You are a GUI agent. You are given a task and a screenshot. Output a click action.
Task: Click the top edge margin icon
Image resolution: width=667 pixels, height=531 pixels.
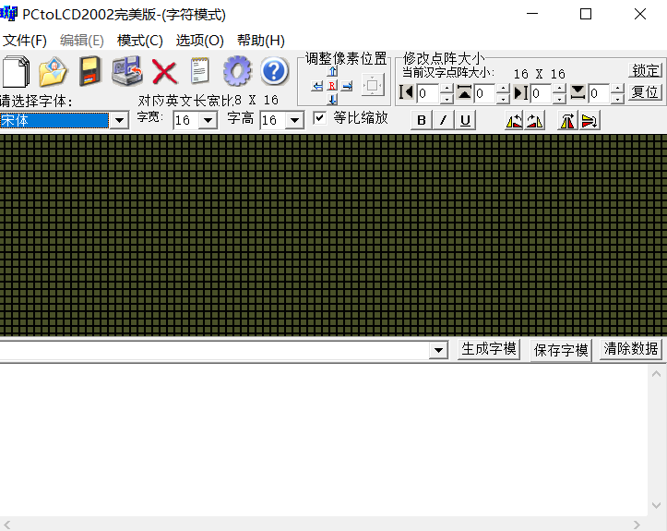(x=464, y=92)
